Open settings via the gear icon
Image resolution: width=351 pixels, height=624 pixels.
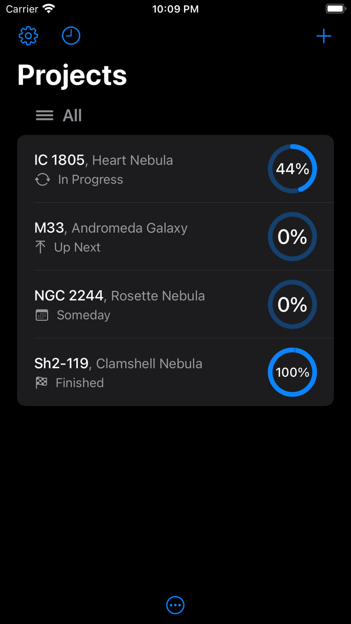(29, 36)
